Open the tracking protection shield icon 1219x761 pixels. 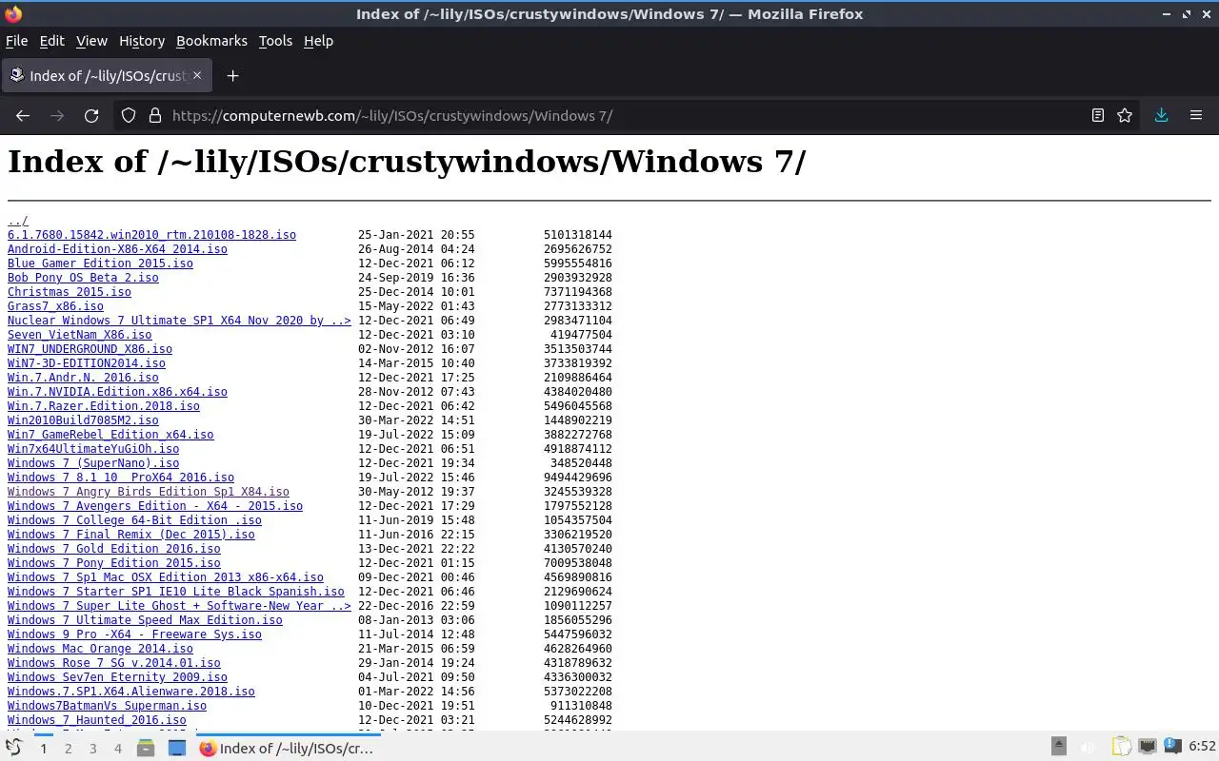(x=129, y=115)
